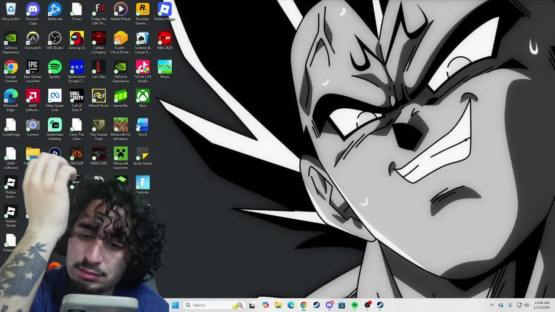Switch to Microsoft Edge in taskbar

coord(291,305)
